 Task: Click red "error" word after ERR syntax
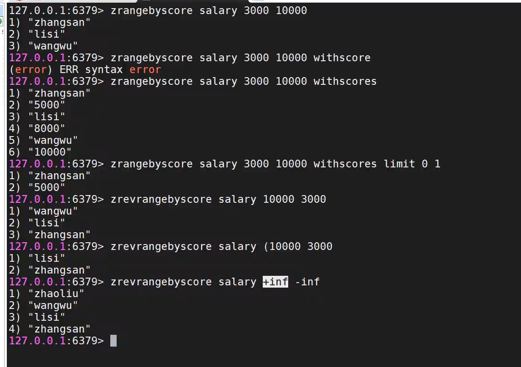tap(145, 69)
